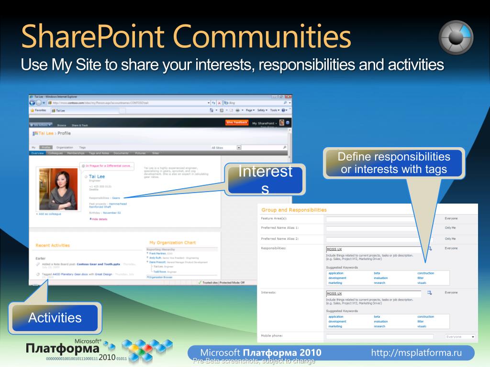490x367 pixels.
Task: Click the red Stop loading X icon
Action: tap(219, 103)
